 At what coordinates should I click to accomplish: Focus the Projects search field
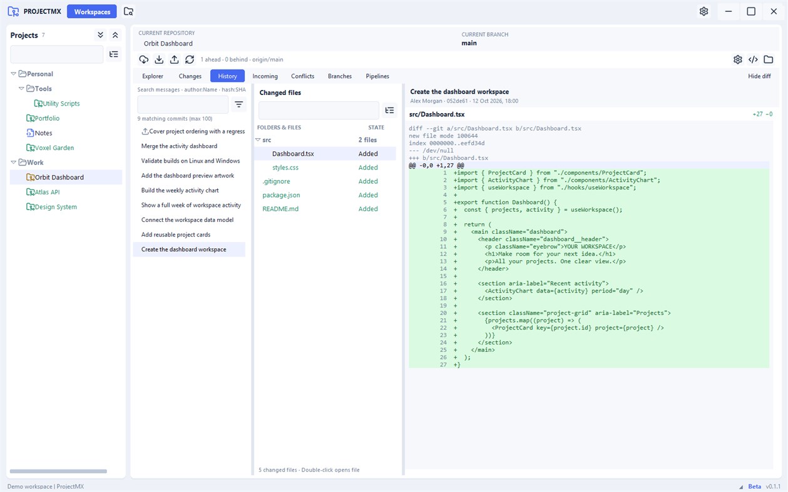[57, 54]
